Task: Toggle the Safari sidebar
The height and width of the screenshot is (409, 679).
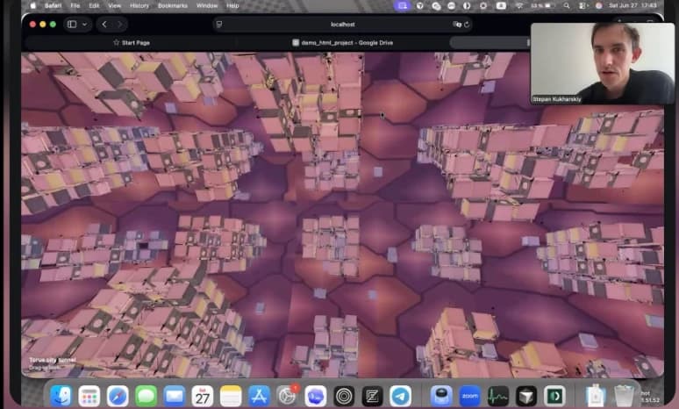Action: [72, 25]
